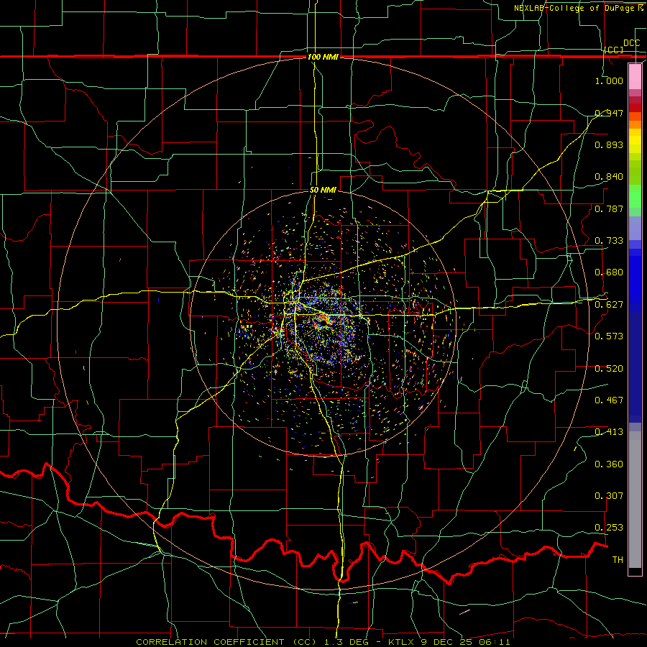Click the 50 NMI range ring label

pos(323,191)
